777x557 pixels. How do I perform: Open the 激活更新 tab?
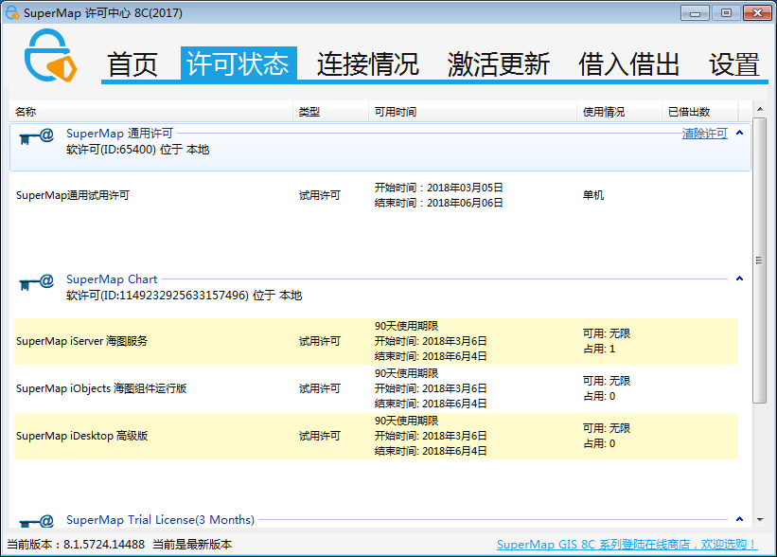499,64
